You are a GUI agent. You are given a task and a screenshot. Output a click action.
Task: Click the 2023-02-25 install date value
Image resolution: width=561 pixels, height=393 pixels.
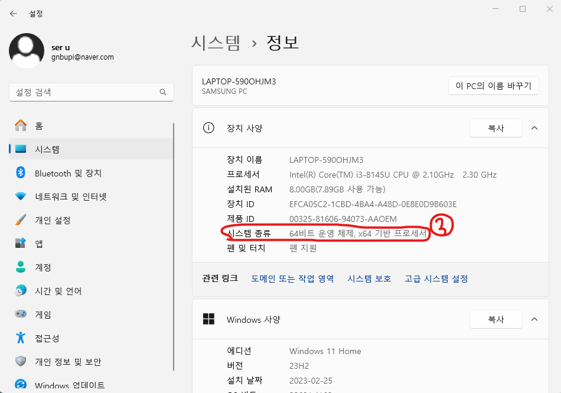(311, 381)
